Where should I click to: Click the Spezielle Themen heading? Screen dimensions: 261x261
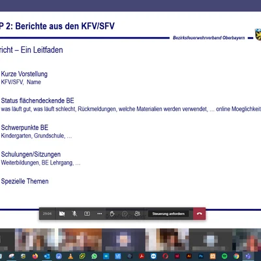coord(25,181)
